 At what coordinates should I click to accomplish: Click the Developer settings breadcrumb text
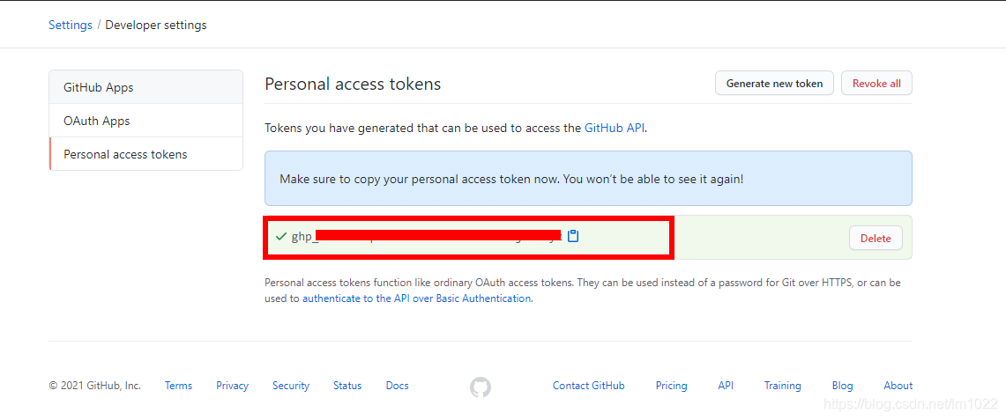click(156, 25)
